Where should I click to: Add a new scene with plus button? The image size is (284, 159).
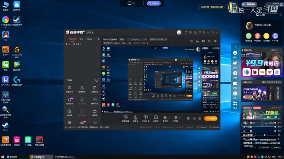click(98, 39)
